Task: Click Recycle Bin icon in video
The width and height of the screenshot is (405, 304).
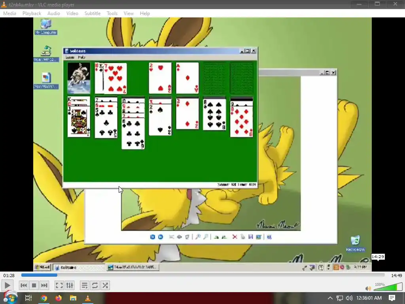Action: point(355,243)
